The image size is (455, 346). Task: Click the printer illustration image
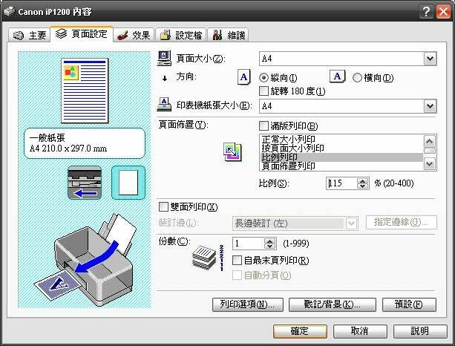tap(84, 260)
